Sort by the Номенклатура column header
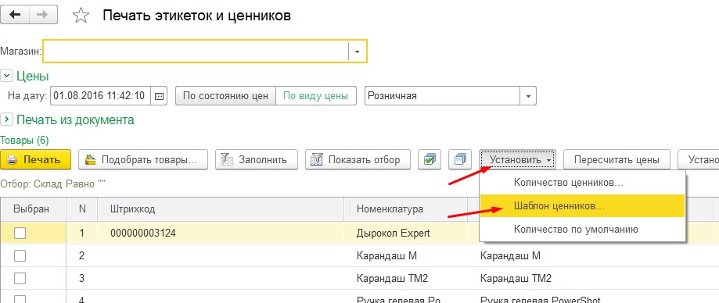 (x=405, y=209)
